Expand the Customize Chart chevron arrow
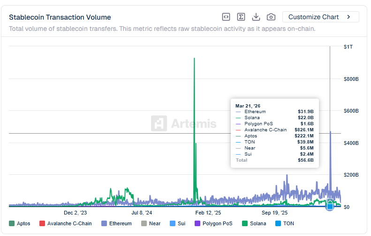 [348, 17]
